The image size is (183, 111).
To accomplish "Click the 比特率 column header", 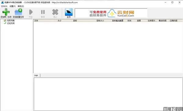I will tap(152, 21).
